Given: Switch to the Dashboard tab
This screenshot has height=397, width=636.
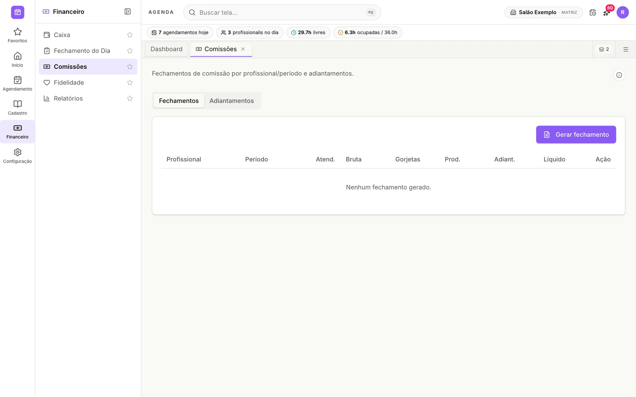Looking at the screenshot, I should [166, 49].
